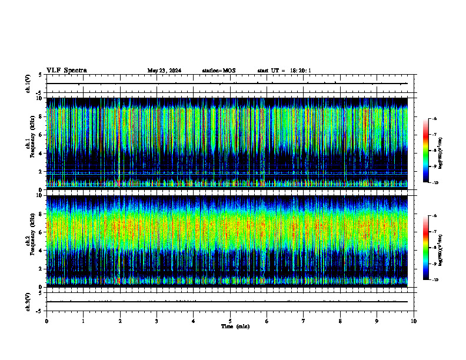The height and width of the screenshot is (360, 466).
Task: Click the ch.2 spectrogram color bar
Action: coord(426,248)
